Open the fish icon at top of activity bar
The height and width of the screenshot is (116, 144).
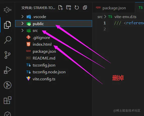[x=8, y=10]
